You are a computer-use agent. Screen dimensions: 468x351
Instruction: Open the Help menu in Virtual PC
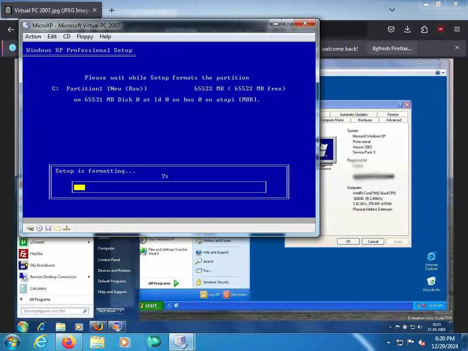pyautogui.click(x=105, y=37)
